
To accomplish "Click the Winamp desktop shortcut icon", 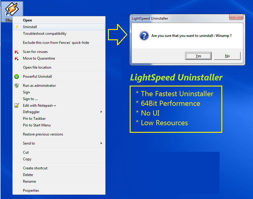I will 12,10.
